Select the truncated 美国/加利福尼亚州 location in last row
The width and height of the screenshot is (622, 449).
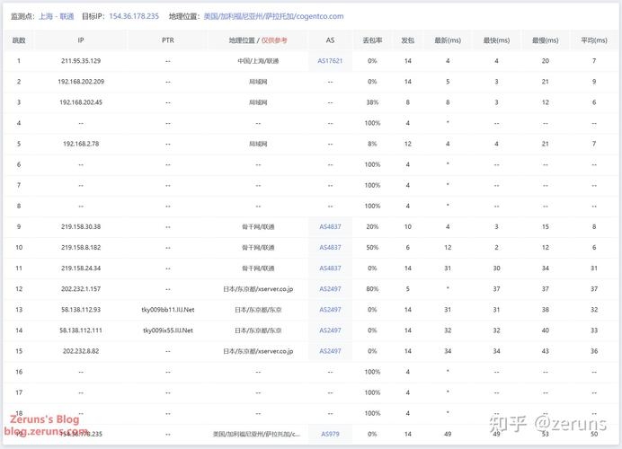(256, 434)
